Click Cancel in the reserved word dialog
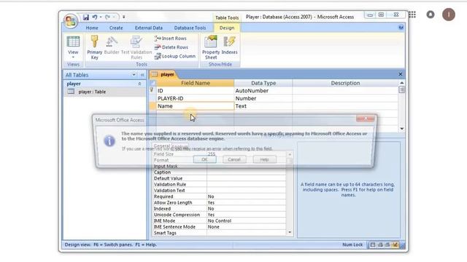 [234, 159]
